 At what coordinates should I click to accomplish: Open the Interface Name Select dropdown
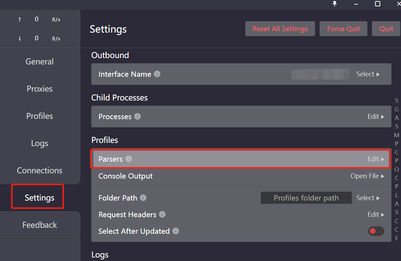coord(368,74)
